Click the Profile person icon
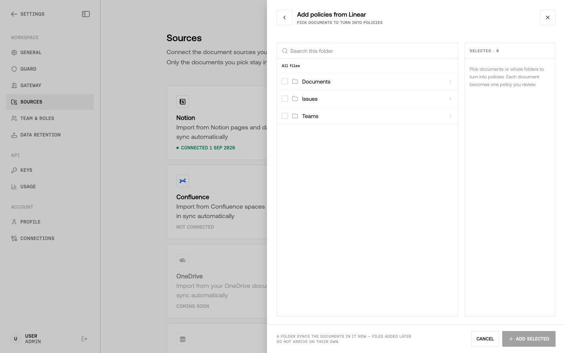 click(14, 222)
